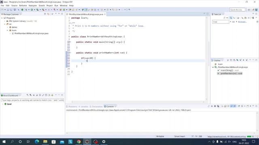Click the New file toolbar icon
Image resolution: width=259 pixels, height=145 pixels.
click(2, 10)
